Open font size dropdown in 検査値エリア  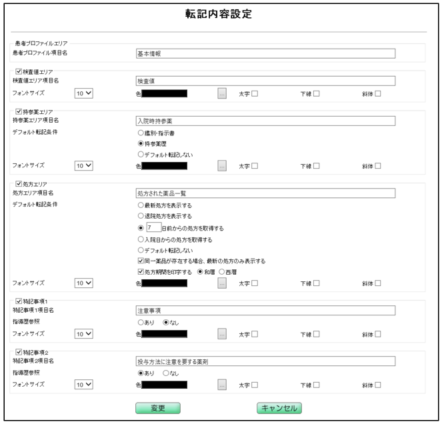click(x=84, y=93)
